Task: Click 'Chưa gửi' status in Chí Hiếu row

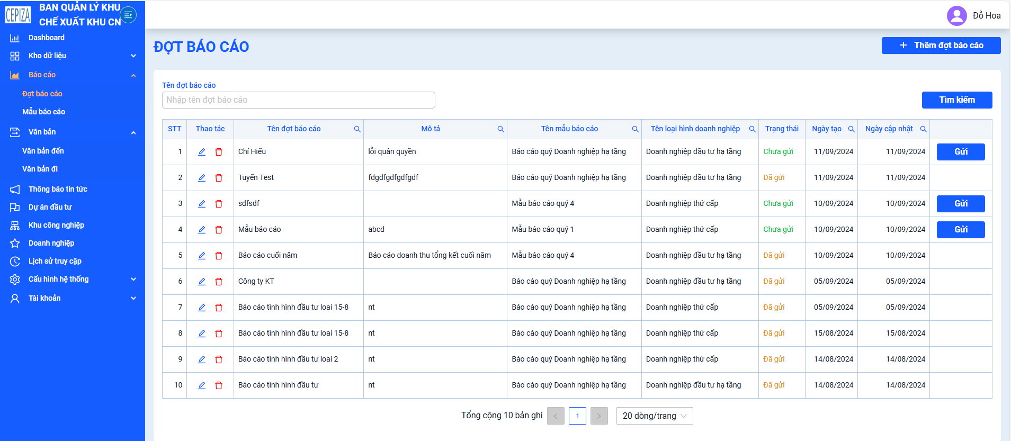Action: pos(778,151)
